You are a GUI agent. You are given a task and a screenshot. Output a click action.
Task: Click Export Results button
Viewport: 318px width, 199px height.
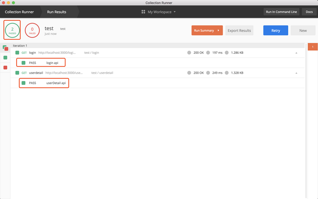[x=239, y=31]
